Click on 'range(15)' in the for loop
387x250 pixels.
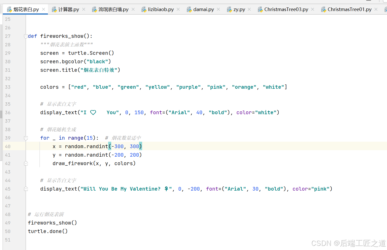82,138
